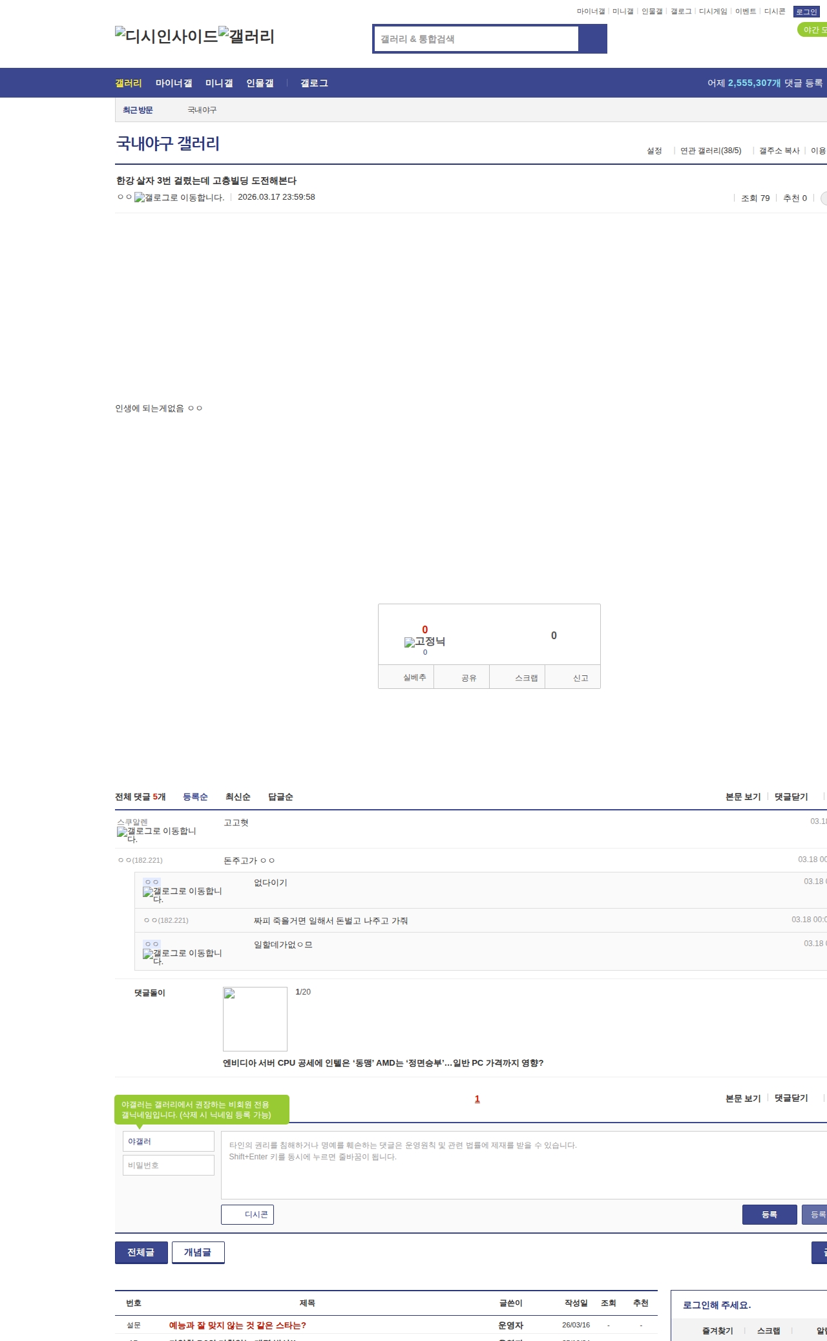The image size is (827, 1341).
Task: Open the post '예능과 잘 맞지 않는 것 같은 스타는?'
Action: tap(238, 1325)
